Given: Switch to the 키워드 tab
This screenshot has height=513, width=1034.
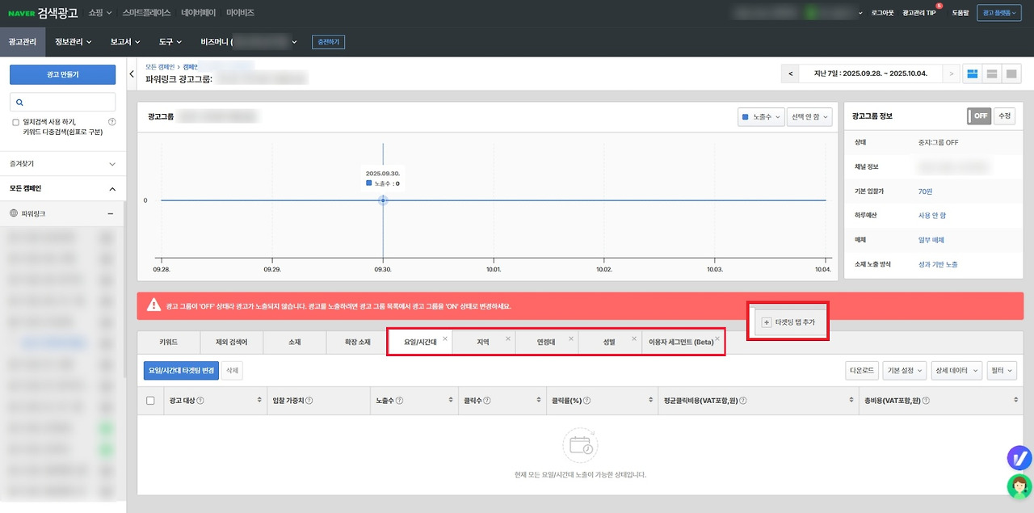Looking at the screenshot, I should tap(169, 343).
